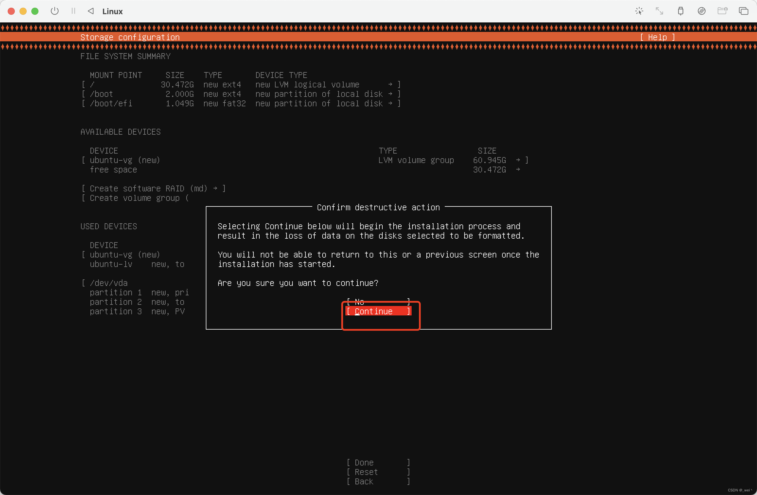
Task: Click the resize window arrows icon
Action: (659, 11)
